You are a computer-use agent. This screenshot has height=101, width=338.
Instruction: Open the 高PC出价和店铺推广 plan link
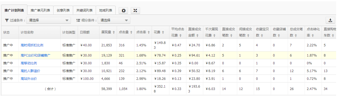coord(35,55)
